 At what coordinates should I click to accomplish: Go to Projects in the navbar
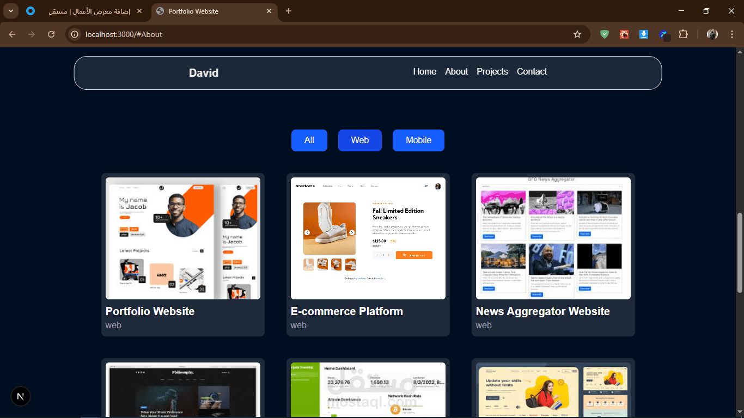click(x=492, y=72)
